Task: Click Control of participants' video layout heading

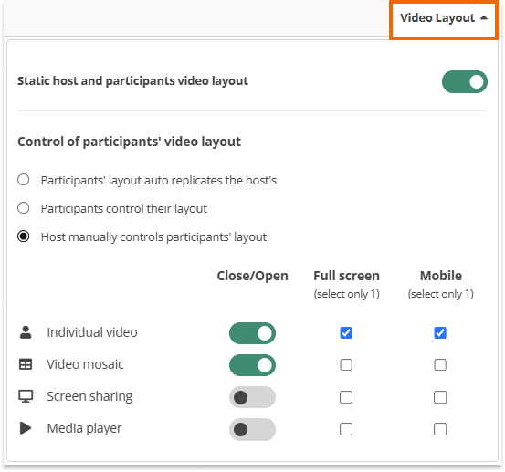Action: [129, 142]
